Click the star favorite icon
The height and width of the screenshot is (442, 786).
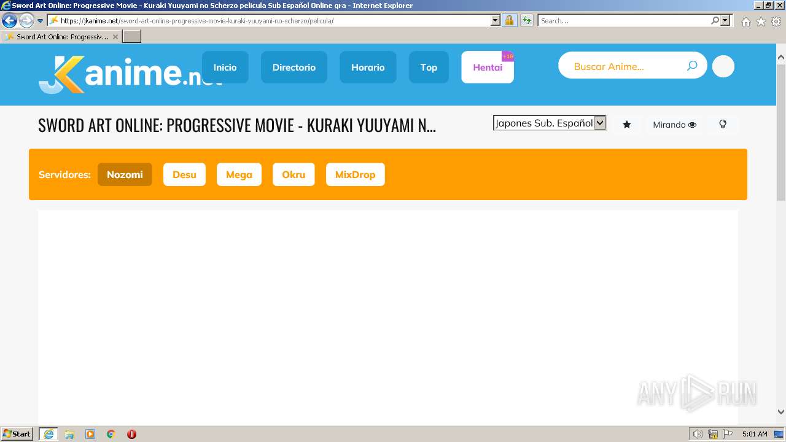pyautogui.click(x=627, y=125)
